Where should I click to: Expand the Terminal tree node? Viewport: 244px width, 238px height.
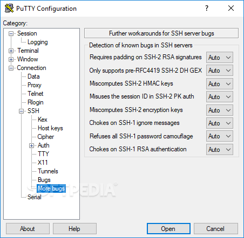pyautogui.click(x=11, y=51)
